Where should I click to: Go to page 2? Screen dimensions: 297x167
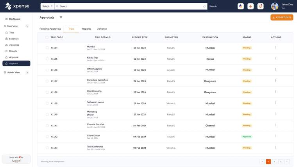pyautogui.click(x=274, y=162)
